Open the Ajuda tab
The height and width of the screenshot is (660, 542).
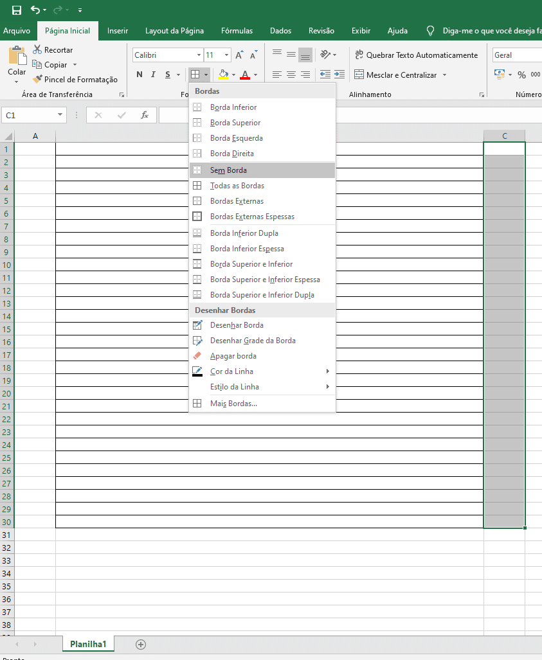397,31
